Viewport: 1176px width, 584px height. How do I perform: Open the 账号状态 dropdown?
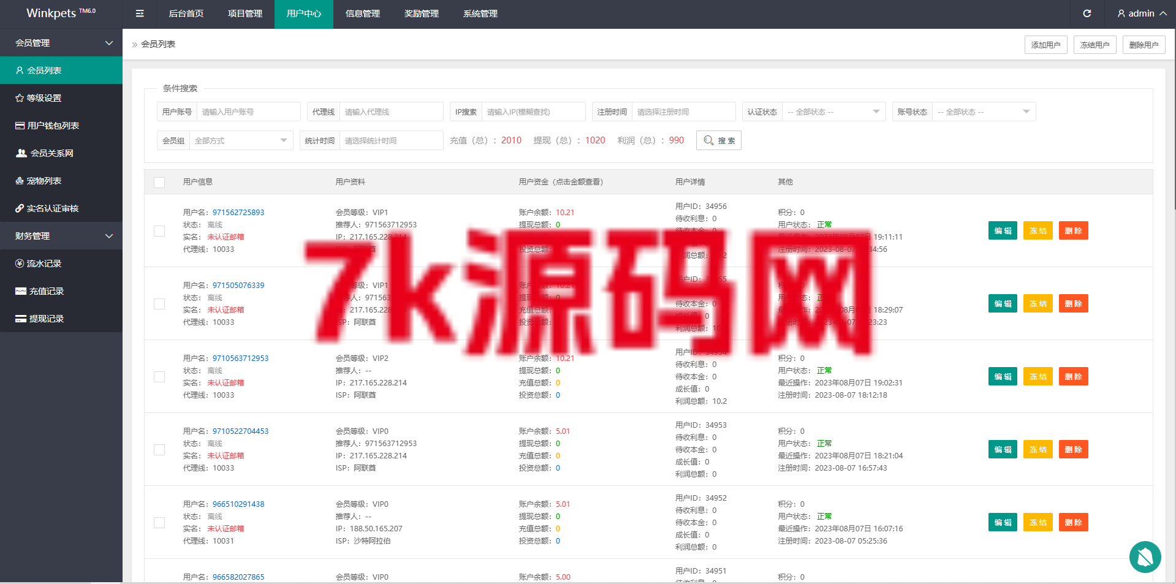click(984, 112)
